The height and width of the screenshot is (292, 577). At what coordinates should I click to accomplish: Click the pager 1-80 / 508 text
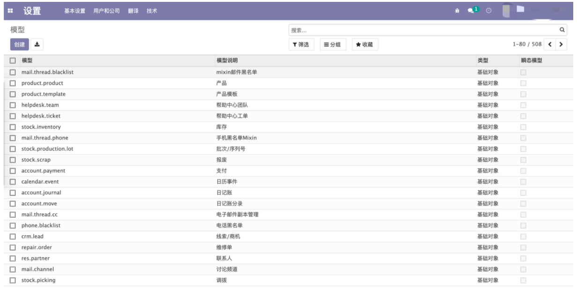[x=527, y=44]
